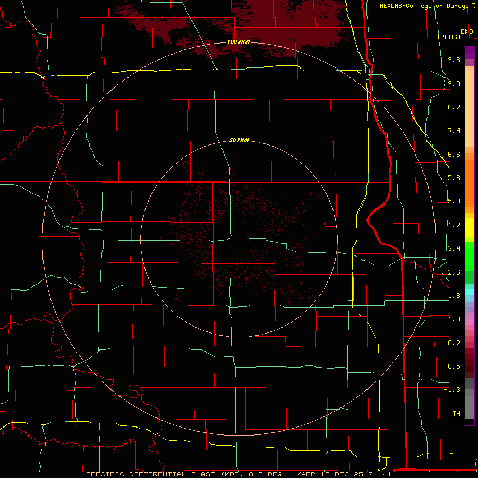The width and height of the screenshot is (478, 478).
Task: Pick the yellow segment of the color bar
Action: click(x=469, y=227)
